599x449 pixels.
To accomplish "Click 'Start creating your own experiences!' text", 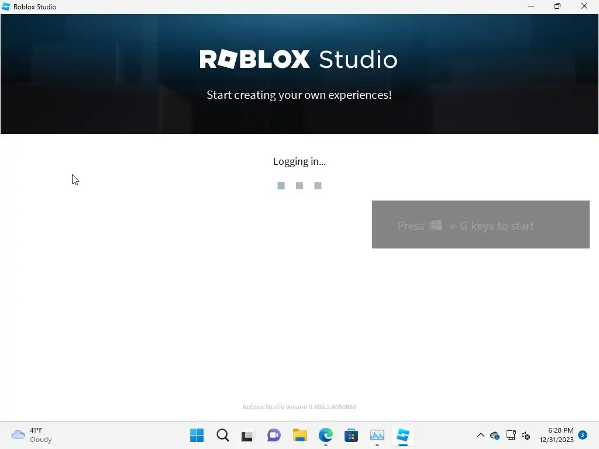I will coord(299,95).
